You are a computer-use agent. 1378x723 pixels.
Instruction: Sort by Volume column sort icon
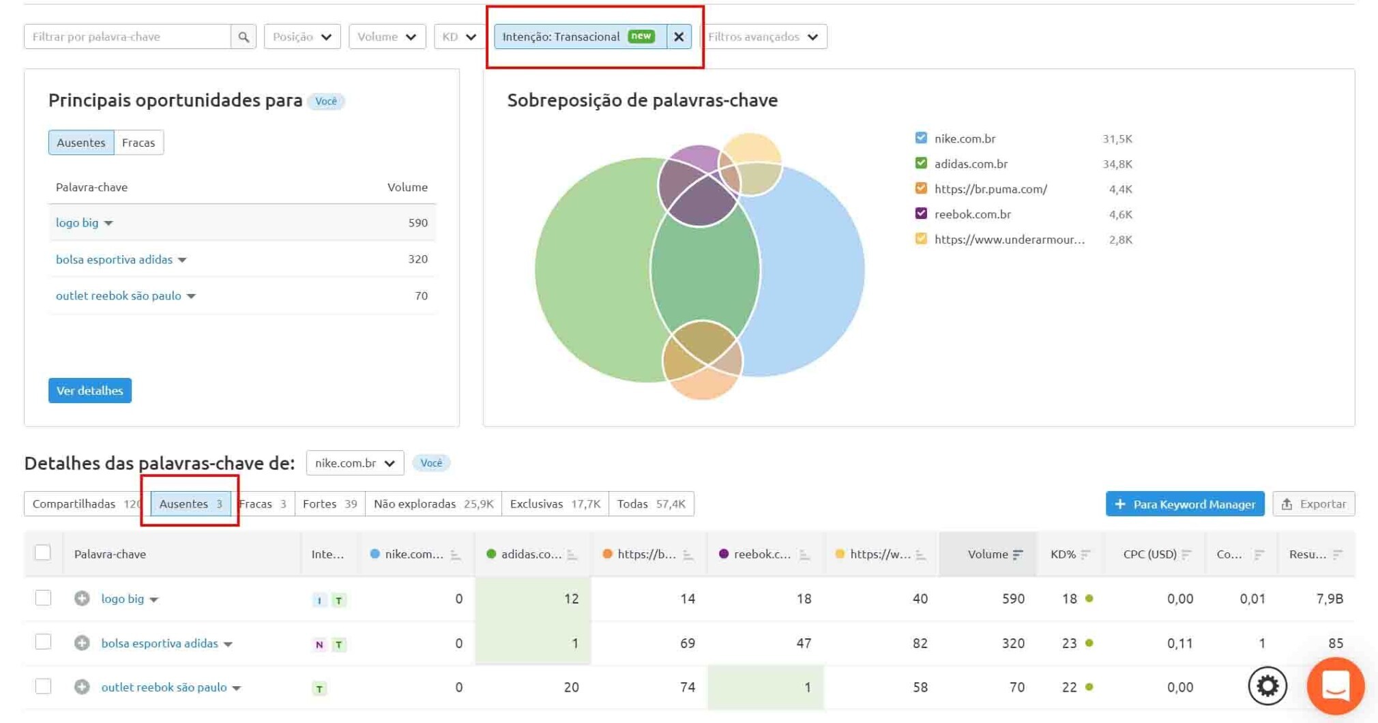click(1018, 555)
